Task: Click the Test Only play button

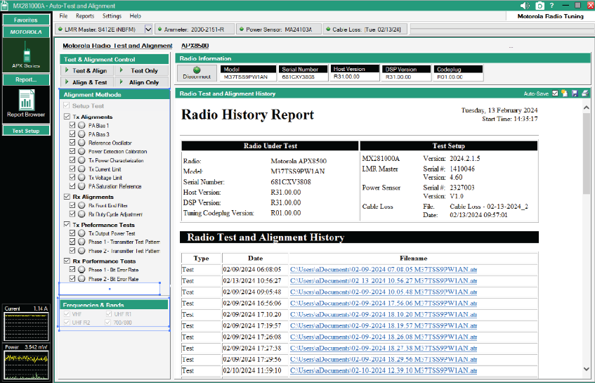Action: coord(140,70)
